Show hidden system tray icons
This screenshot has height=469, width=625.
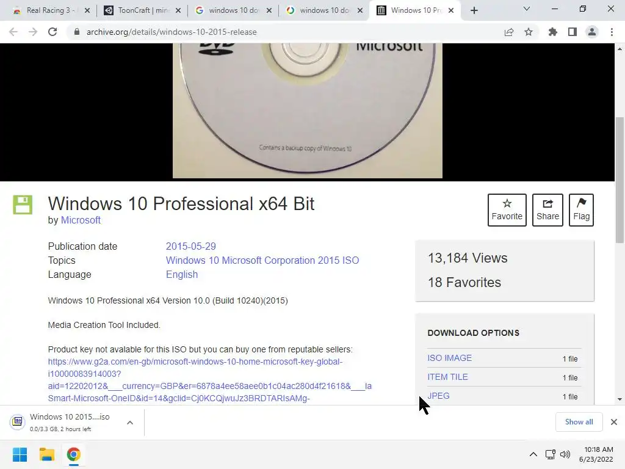coord(533,454)
